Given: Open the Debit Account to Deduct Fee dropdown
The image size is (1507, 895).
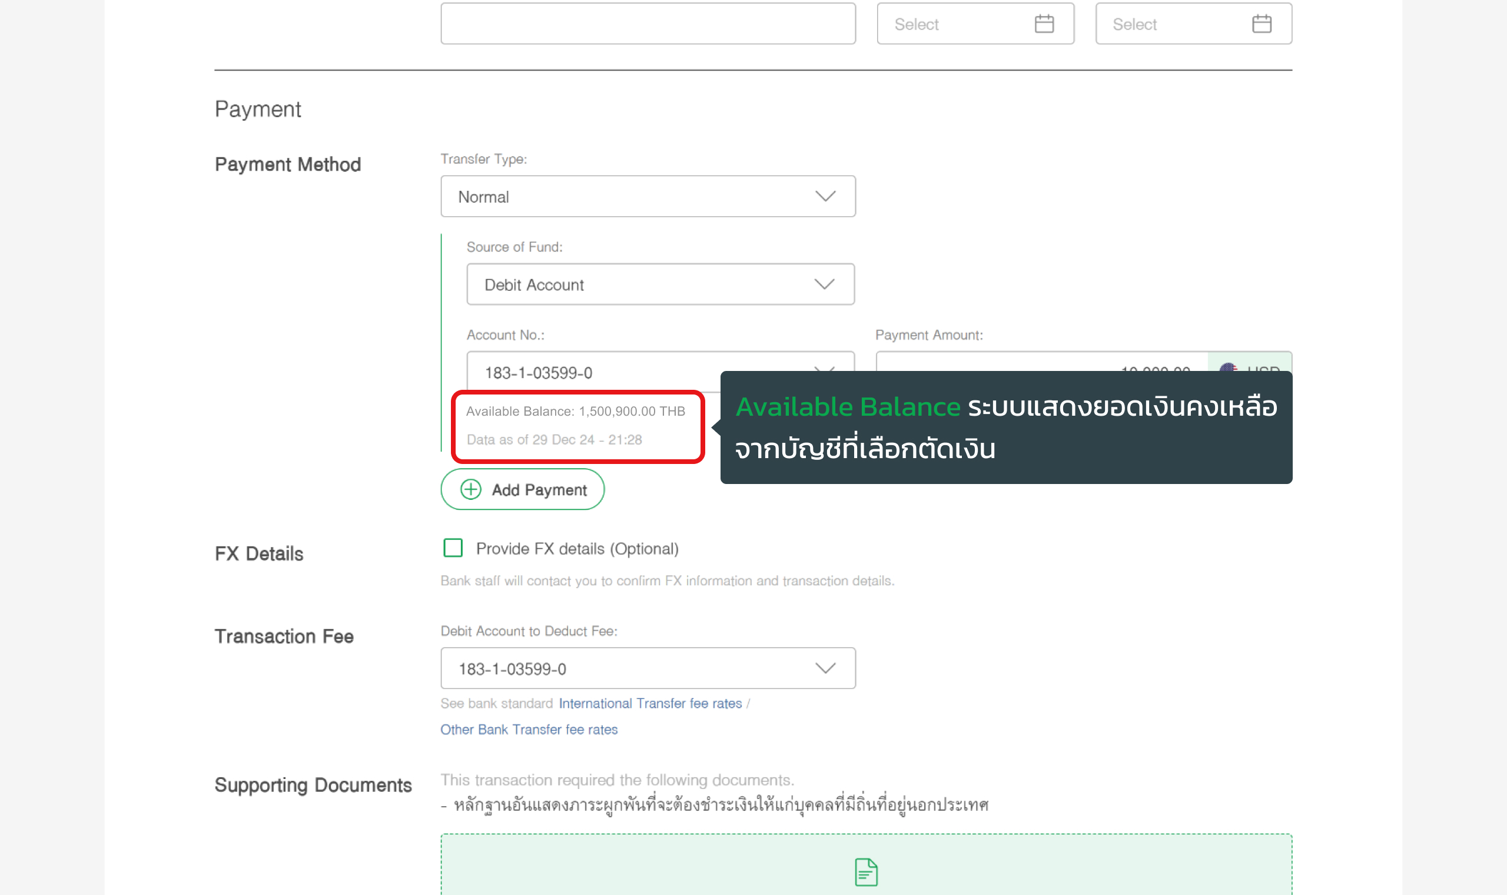Looking at the screenshot, I should pyautogui.click(x=648, y=668).
